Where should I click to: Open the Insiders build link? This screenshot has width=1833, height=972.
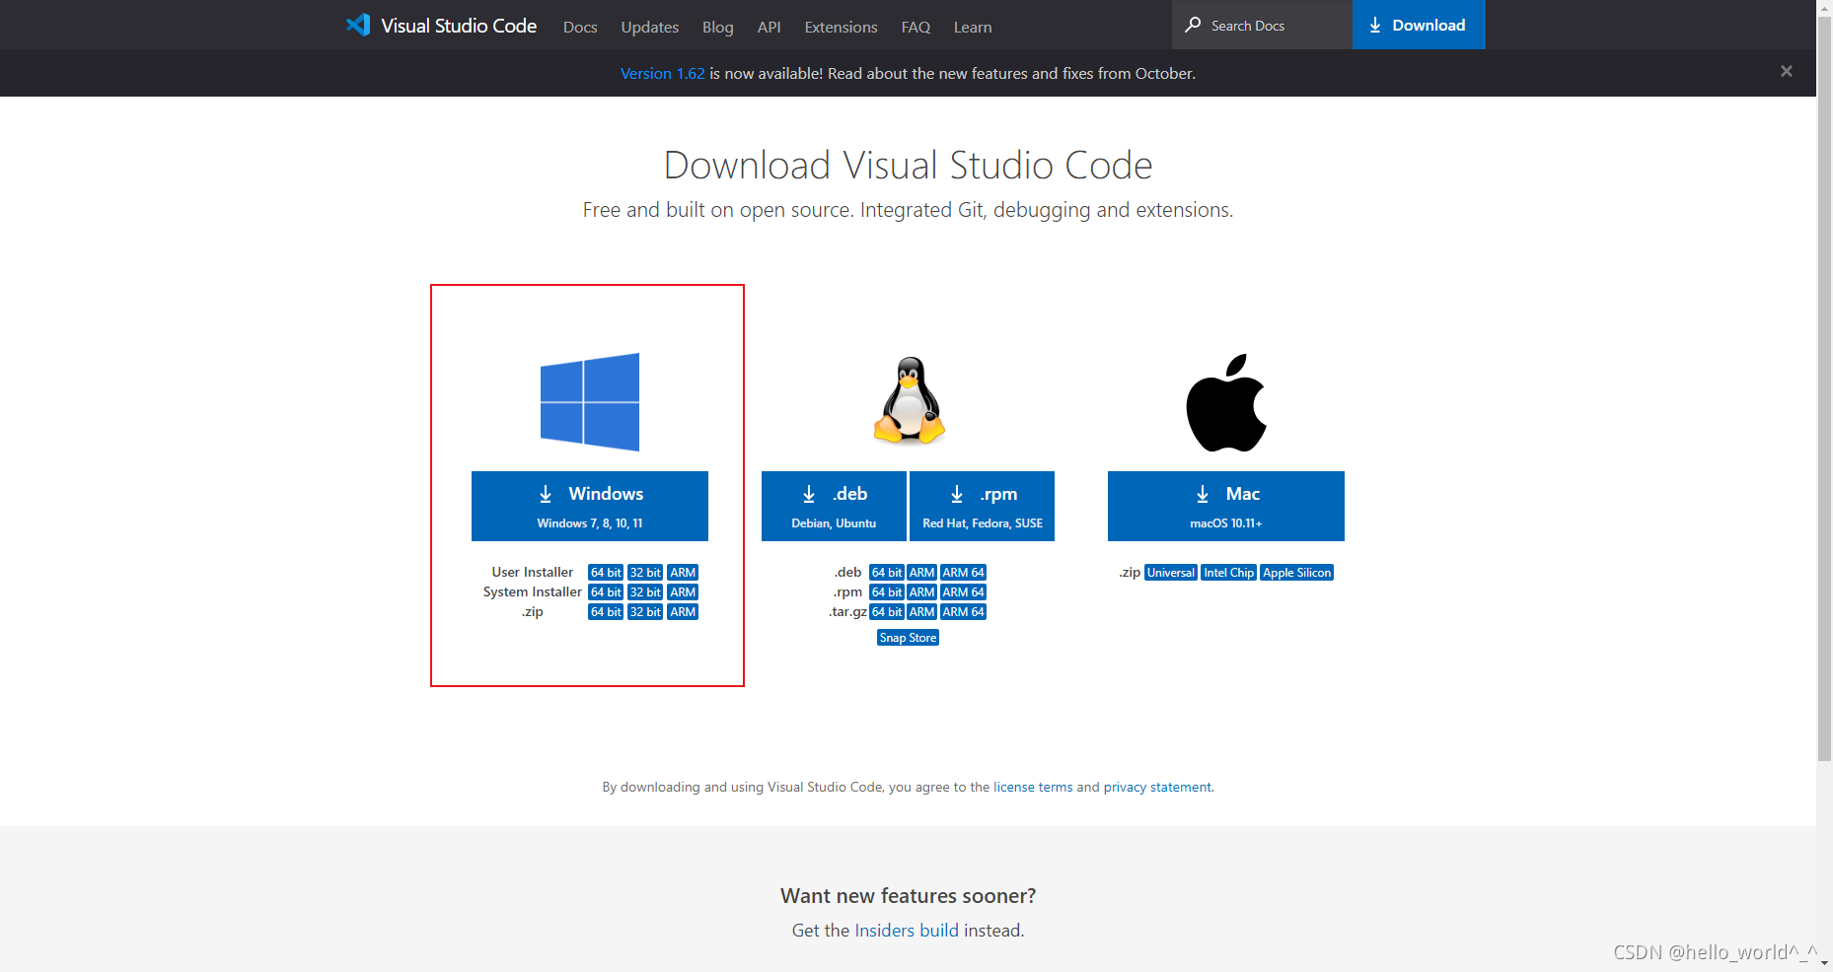click(x=907, y=931)
